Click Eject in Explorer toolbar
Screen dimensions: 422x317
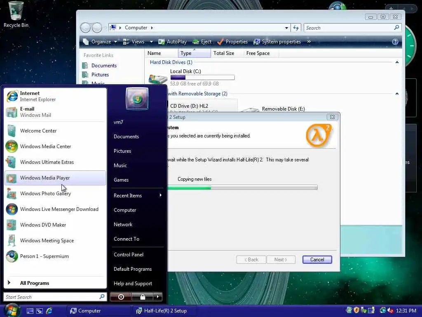pyautogui.click(x=202, y=42)
